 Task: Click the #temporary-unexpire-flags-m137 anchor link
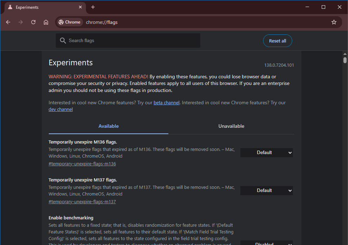[82, 202]
